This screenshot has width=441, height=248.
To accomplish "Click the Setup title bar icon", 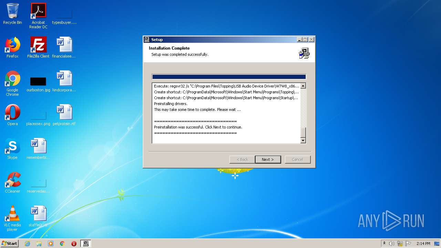I will 147,39.
